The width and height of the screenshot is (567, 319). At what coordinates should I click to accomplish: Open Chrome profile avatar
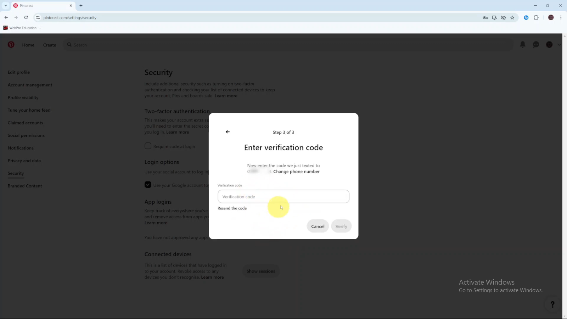[551, 17]
